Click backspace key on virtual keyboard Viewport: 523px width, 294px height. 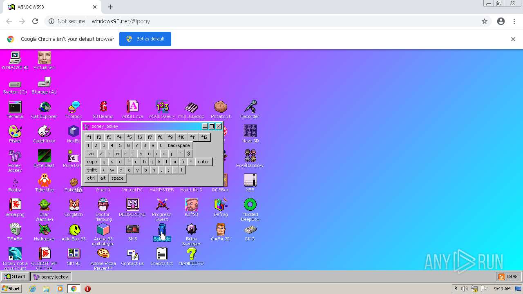tap(179, 145)
